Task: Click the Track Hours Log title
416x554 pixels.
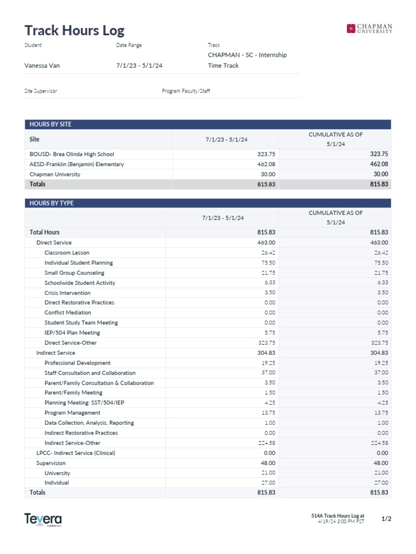Action: point(74,30)
